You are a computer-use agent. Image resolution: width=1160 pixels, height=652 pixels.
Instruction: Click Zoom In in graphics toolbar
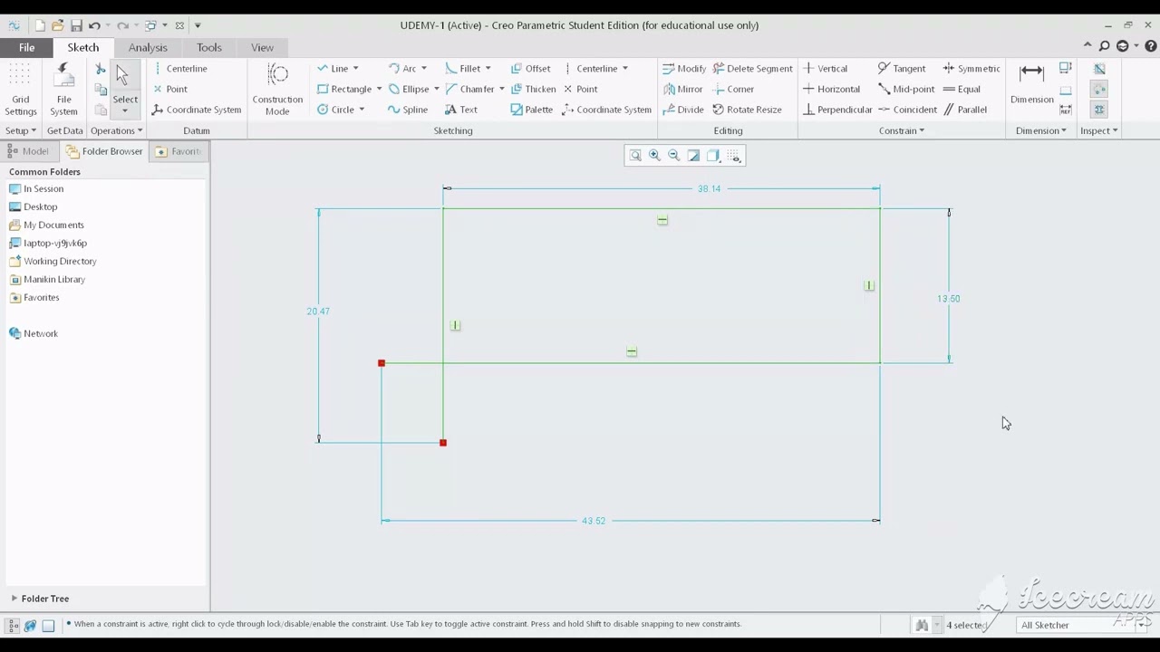click(x=654, y=156)
